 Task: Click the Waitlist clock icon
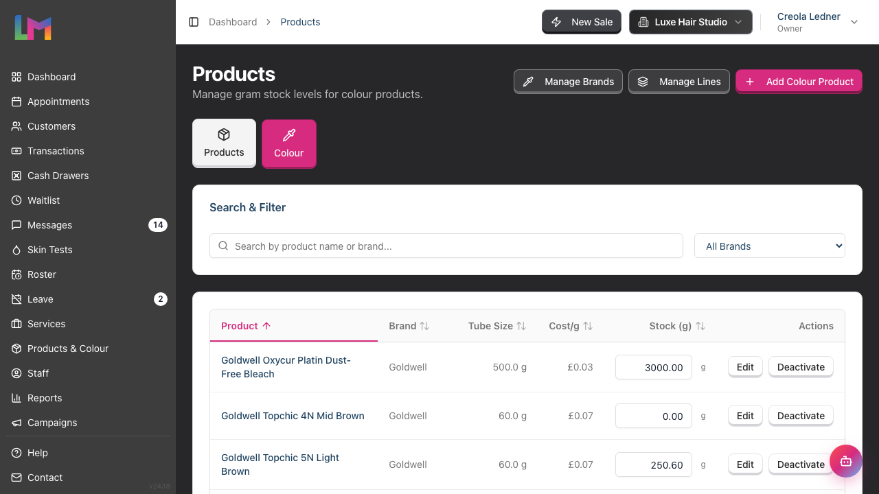(x=16, y=200)
